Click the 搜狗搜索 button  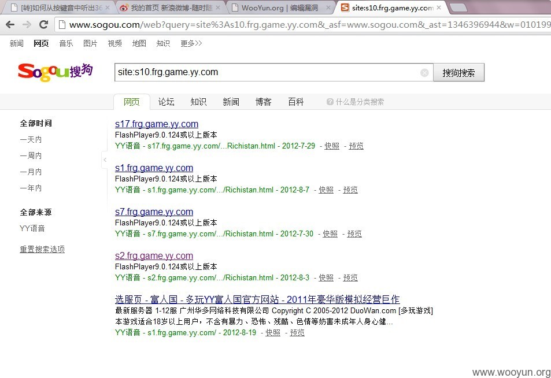tap(458, 72)
